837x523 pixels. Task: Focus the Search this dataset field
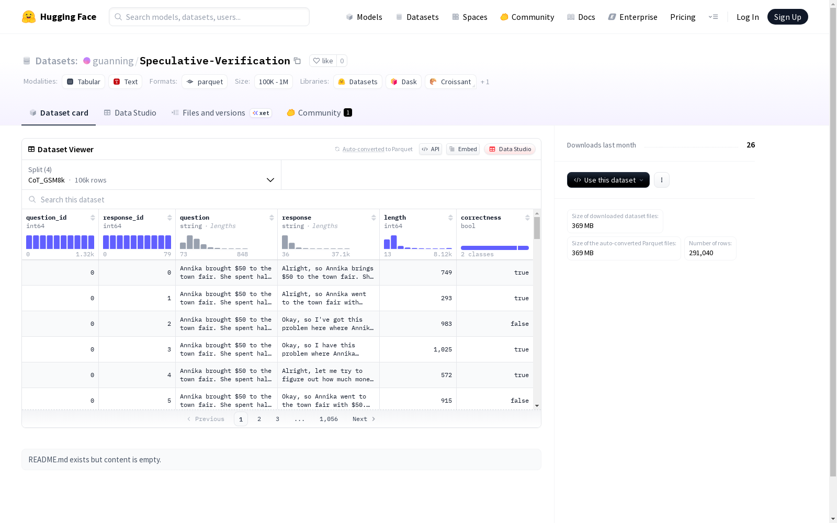(x=281, y=199)
